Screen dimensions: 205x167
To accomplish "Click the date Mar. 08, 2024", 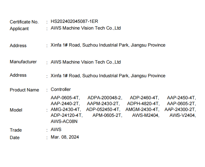I will point(65,137).
